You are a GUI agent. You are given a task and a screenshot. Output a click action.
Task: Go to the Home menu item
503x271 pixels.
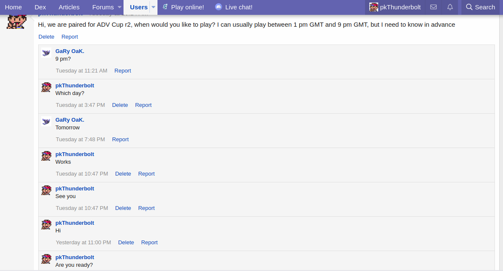click(13, 7)
